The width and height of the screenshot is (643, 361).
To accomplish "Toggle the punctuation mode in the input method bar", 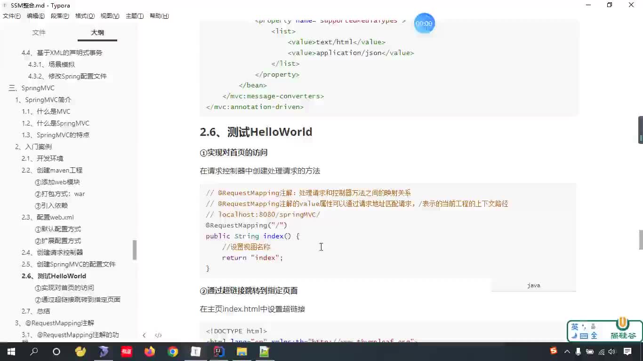I will pyautogui.click(x=584, y=326).
